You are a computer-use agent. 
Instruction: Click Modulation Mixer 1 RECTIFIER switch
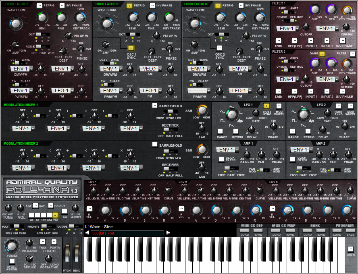[x=170, y=130]
